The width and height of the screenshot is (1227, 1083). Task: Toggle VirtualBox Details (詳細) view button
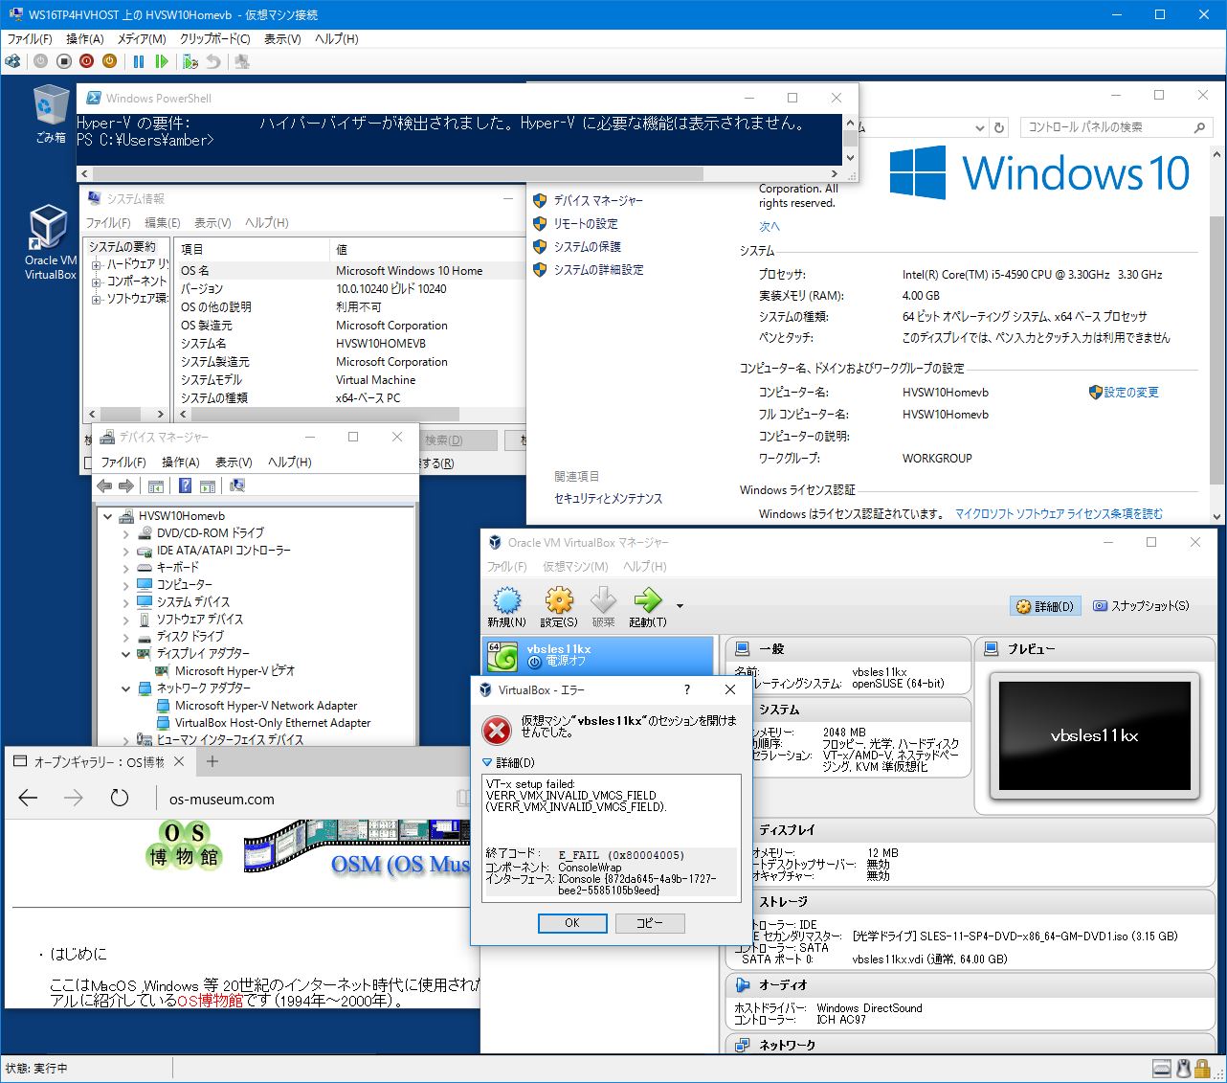[x=1045, y=606]
